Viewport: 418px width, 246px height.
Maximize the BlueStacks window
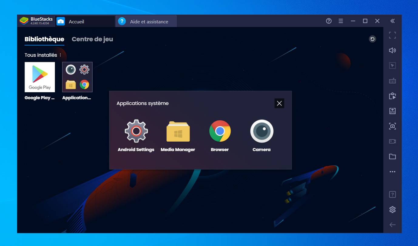pyautogui.click(x=365, y=21)
